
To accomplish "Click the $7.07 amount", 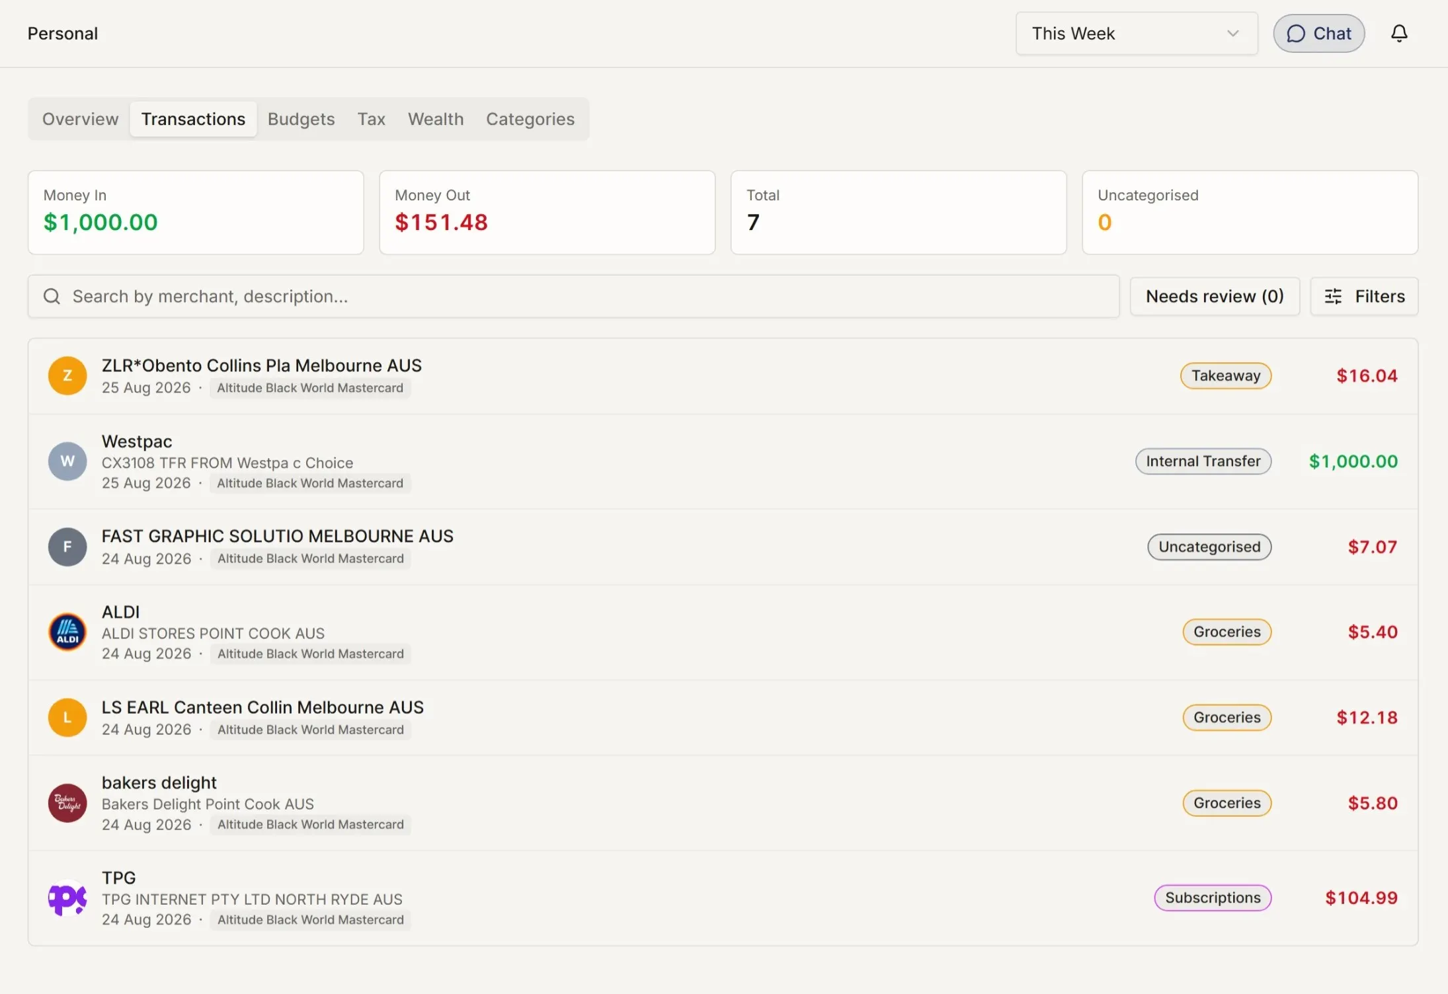I will pyautogui.click(x=1373, y=547).
